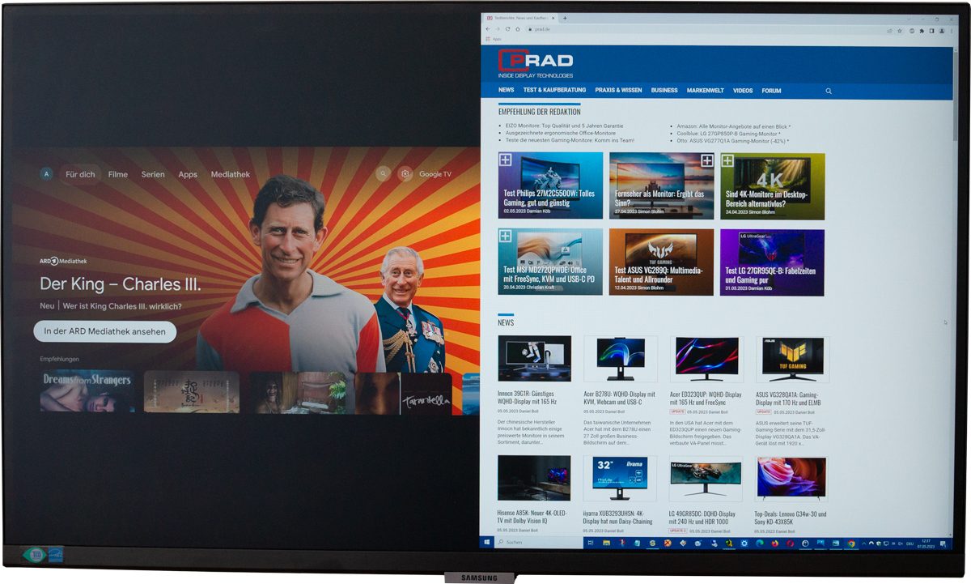Open Chrome extensions puzzle icon
Image resolution: width=971 pixels, height=584 pixels.
922,30
